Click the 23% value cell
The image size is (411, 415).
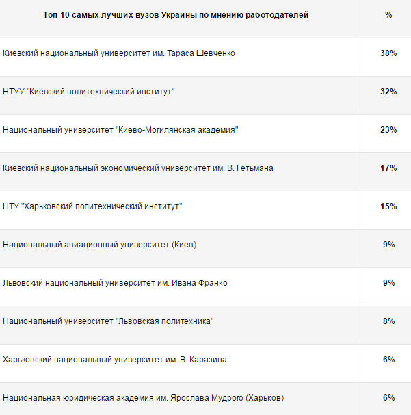point(388,130)
